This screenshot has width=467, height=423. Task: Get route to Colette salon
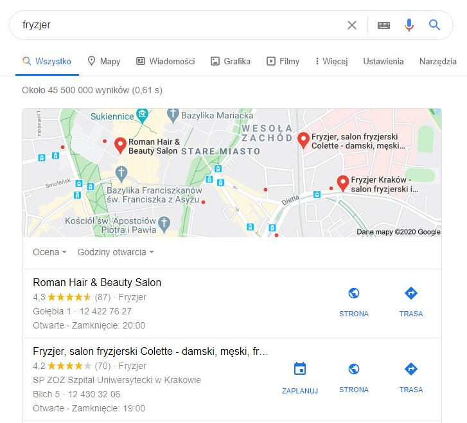click(411, 378)
